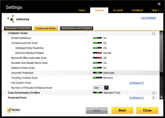
Task: Click the Use Defaults link
Action: click(x=148, y=18)
